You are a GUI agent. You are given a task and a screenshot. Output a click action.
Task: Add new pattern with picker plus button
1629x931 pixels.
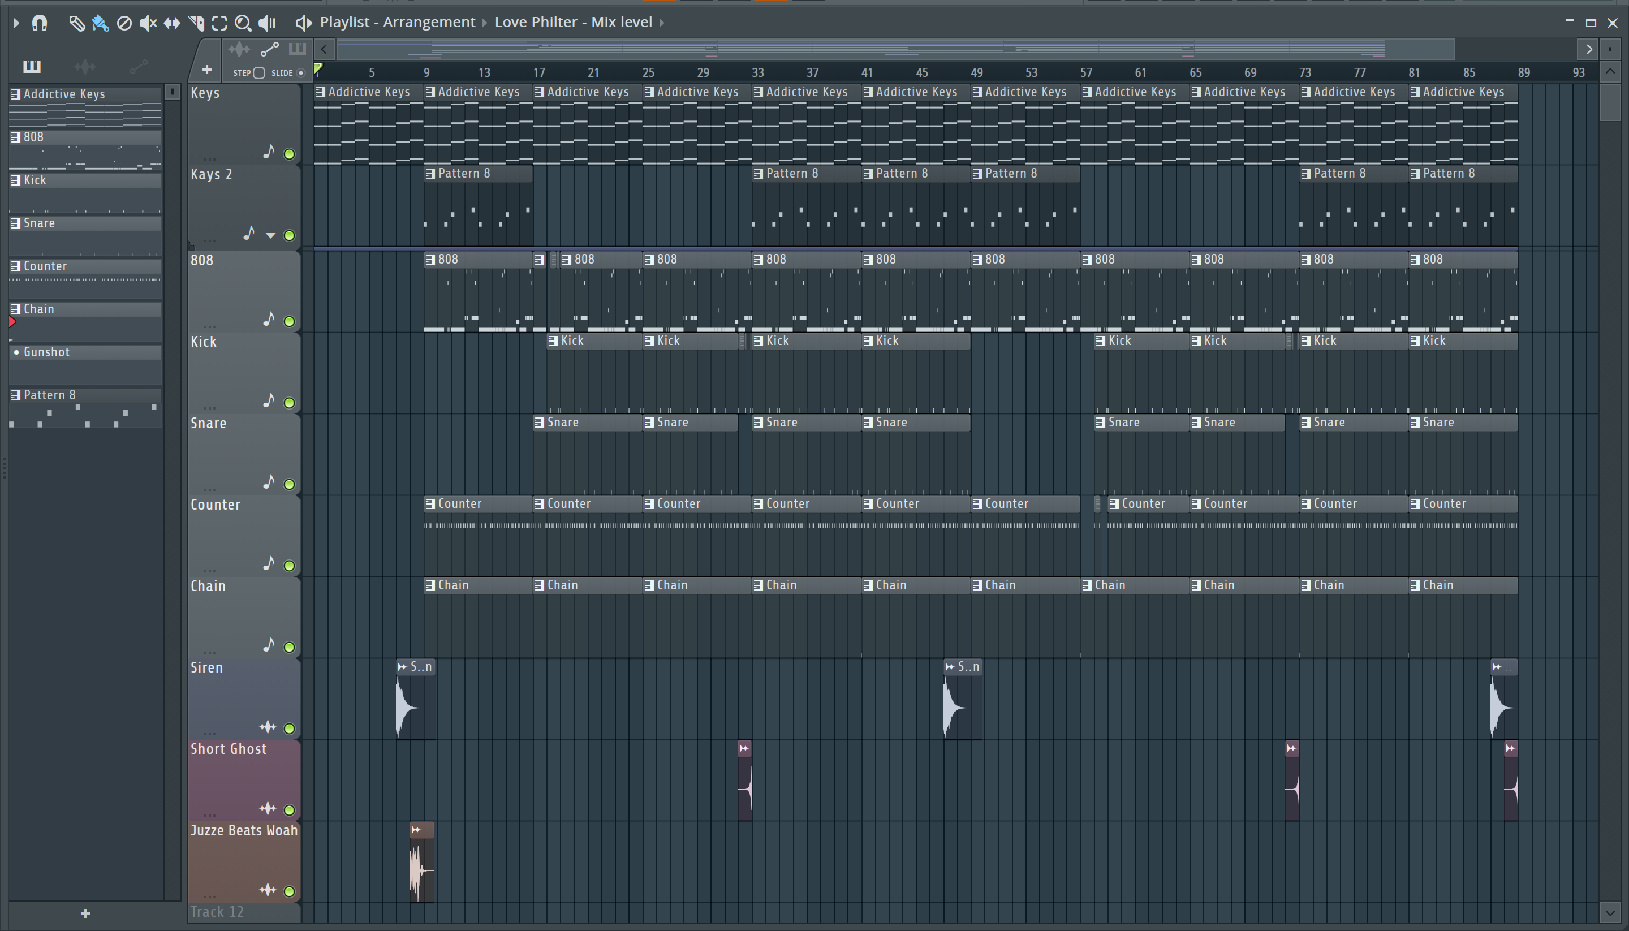(x=85, y=913)
